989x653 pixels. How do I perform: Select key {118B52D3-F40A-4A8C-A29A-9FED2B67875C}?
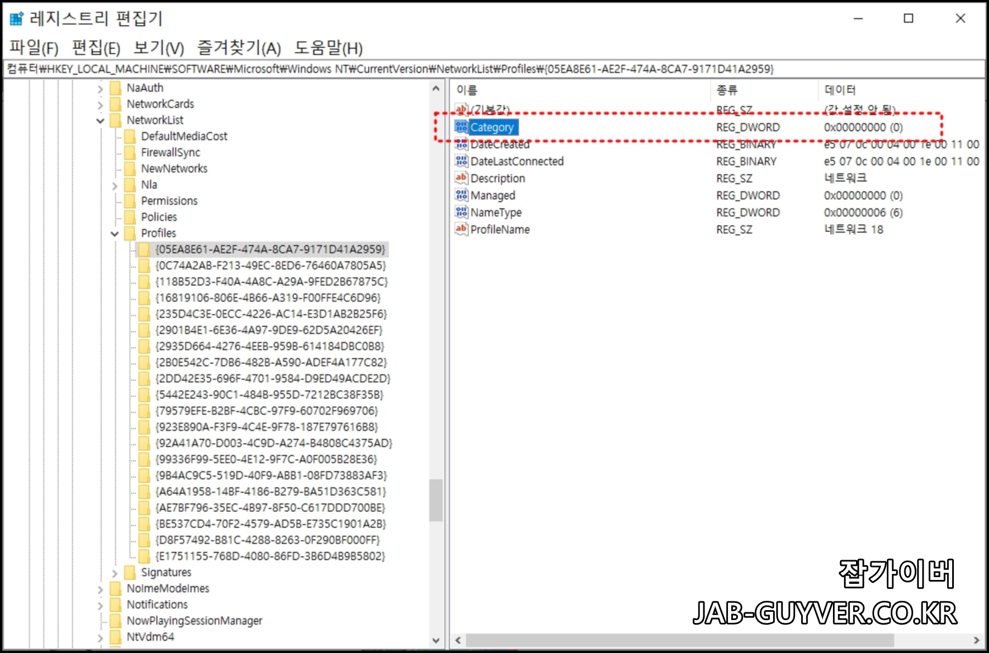click(x=271, y=282)
